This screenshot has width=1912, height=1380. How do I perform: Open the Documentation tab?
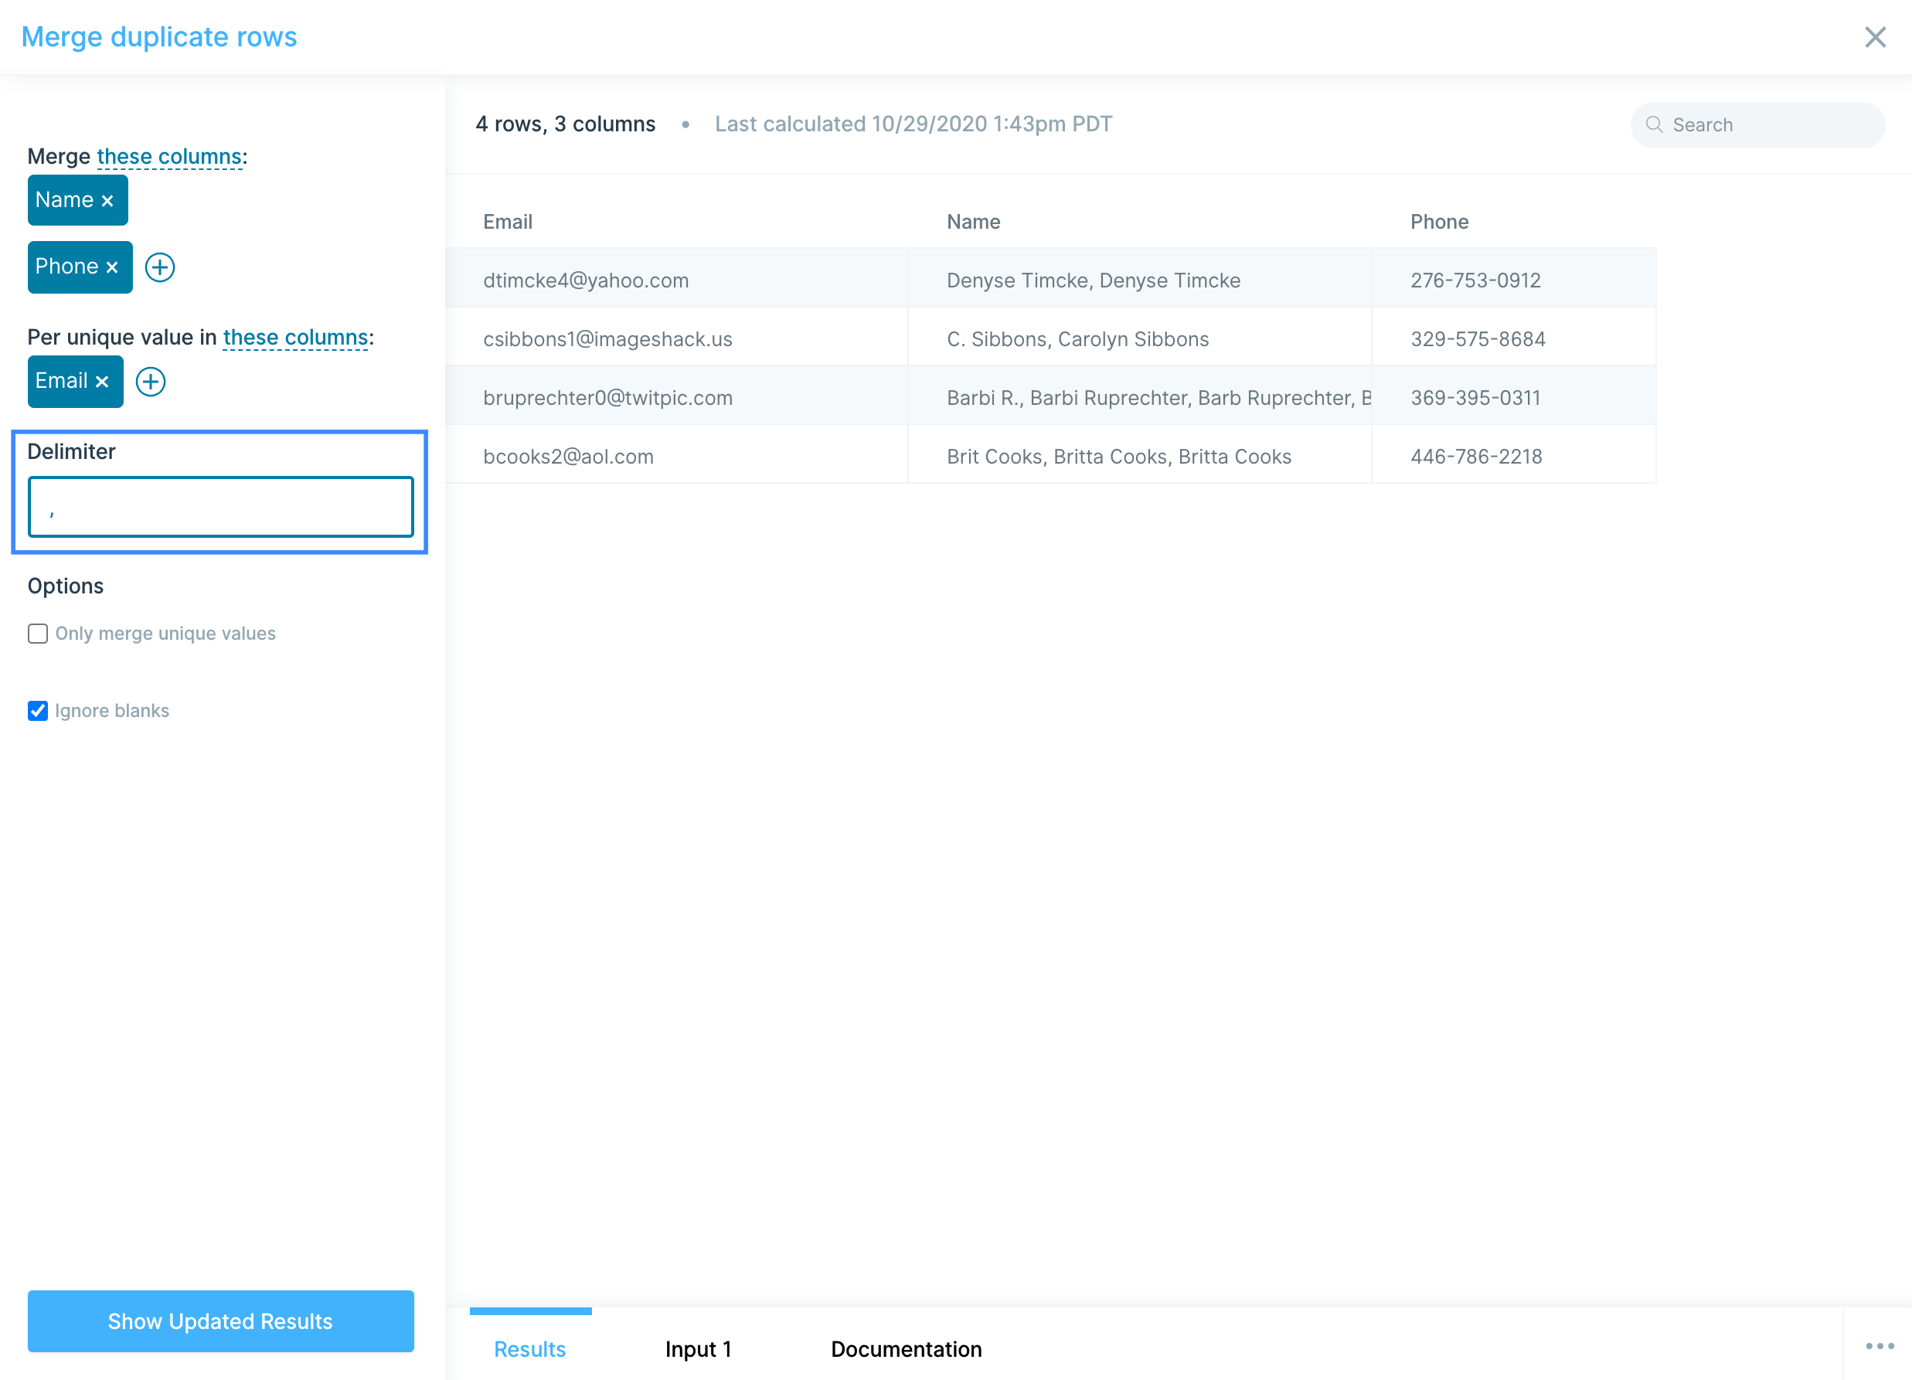pyautogui.click(x=906, y=1349)
